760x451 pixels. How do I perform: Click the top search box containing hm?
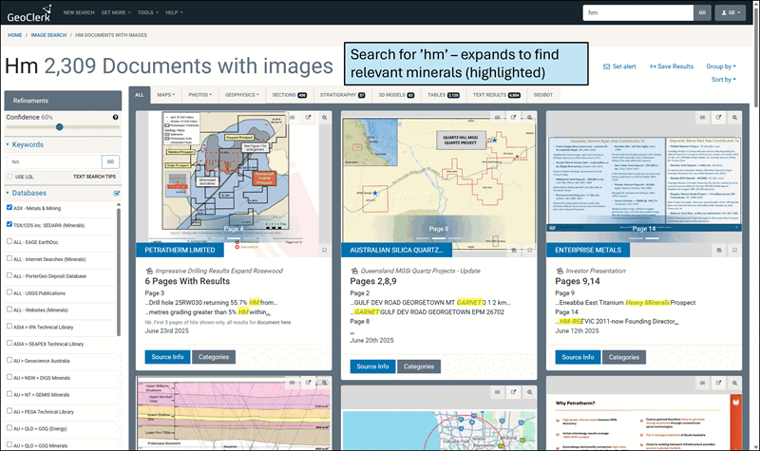pyautogui.click(x=638, y=13)
